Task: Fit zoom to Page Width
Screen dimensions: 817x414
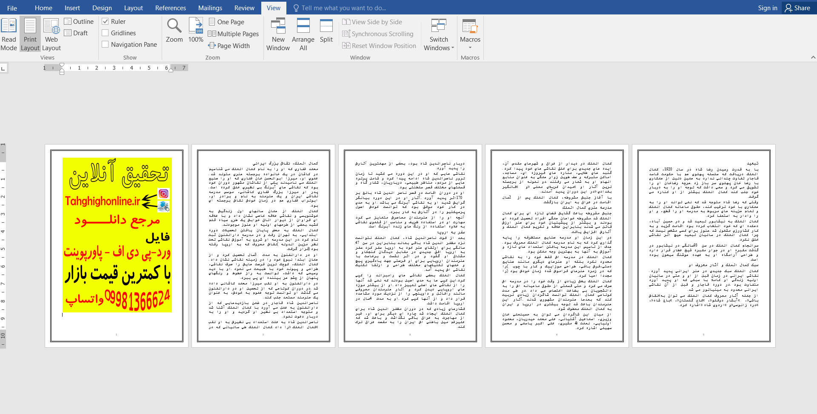Action: tap(229, 45)
